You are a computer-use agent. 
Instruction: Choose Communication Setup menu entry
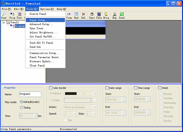pyautogui.click(x=45, y=53)
